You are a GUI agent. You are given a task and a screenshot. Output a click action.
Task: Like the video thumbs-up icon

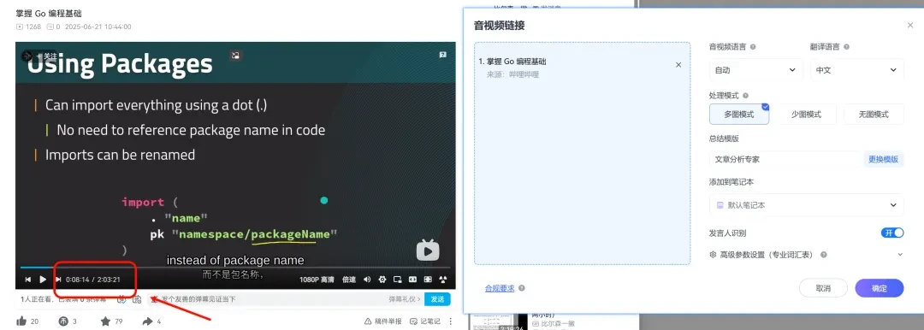(x=21, y=321)
